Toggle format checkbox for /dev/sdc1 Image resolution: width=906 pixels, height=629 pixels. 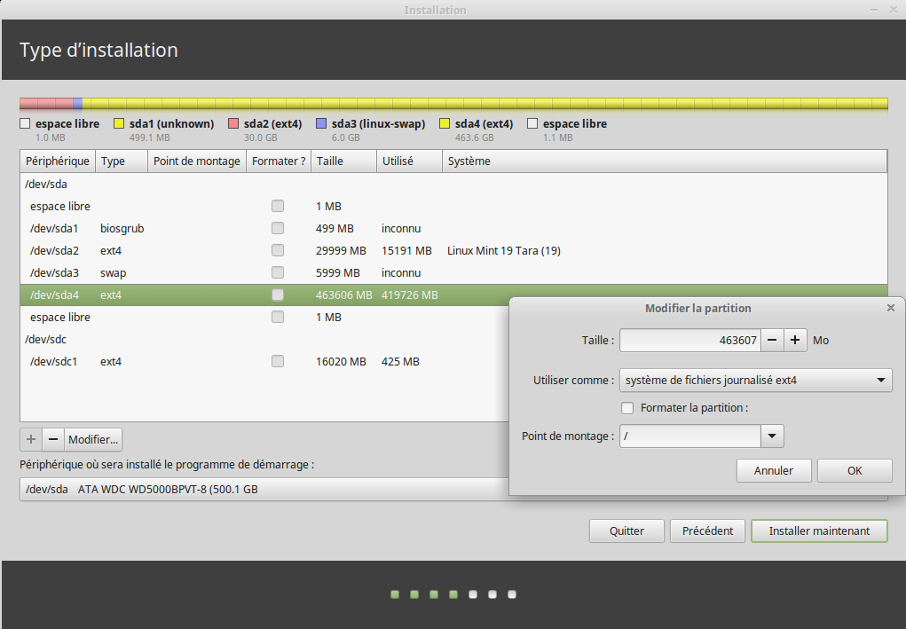278,361
